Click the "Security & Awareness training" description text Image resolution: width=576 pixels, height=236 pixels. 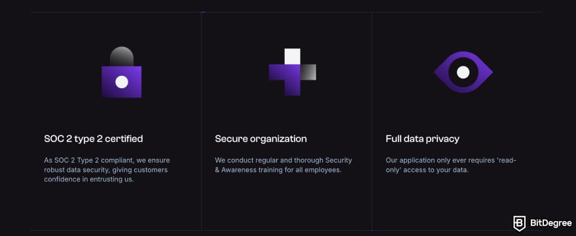pyautogui.click(x=283, y=165)
